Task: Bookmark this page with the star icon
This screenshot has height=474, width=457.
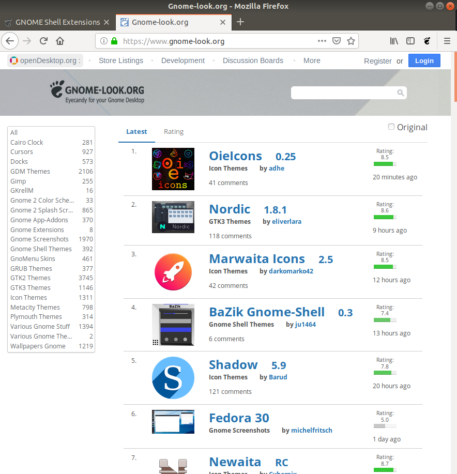Action: 351,41
